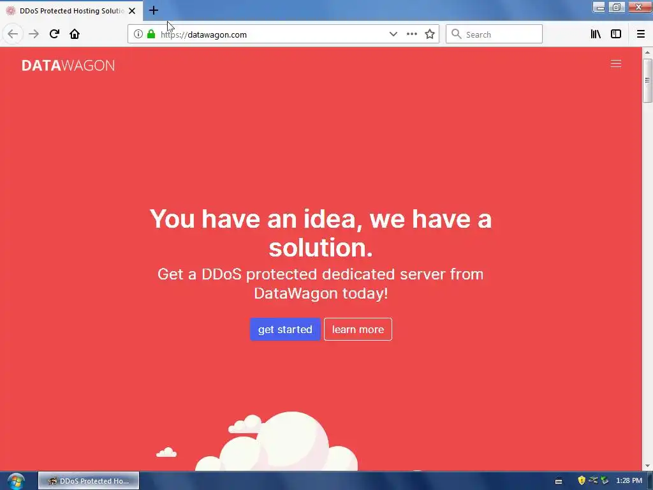This screenshot has height=490, width=653.
Task: Click the headline 'You have an idea, we have a solution.'
Action: (x=321, y=233)
